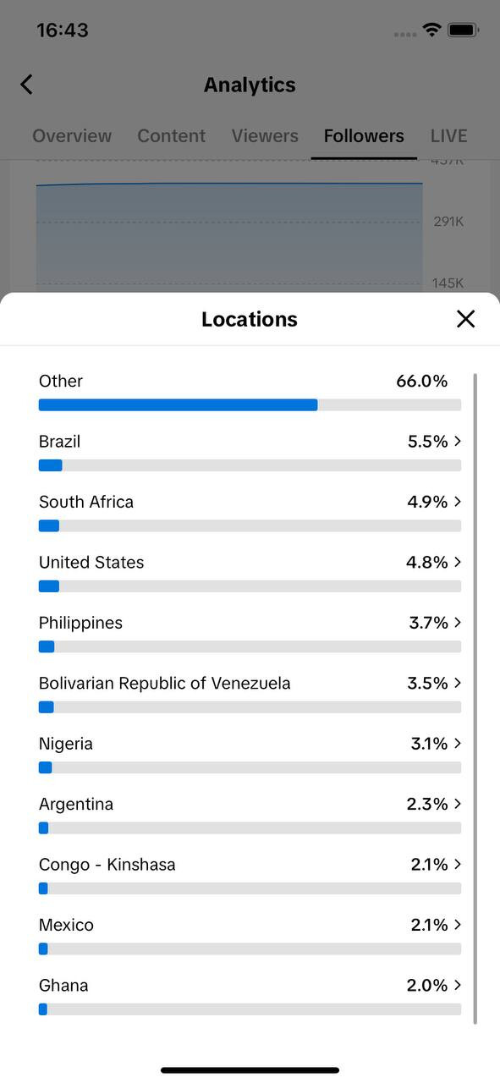Click the Locations list scrollbar

(x=475, y=698)
